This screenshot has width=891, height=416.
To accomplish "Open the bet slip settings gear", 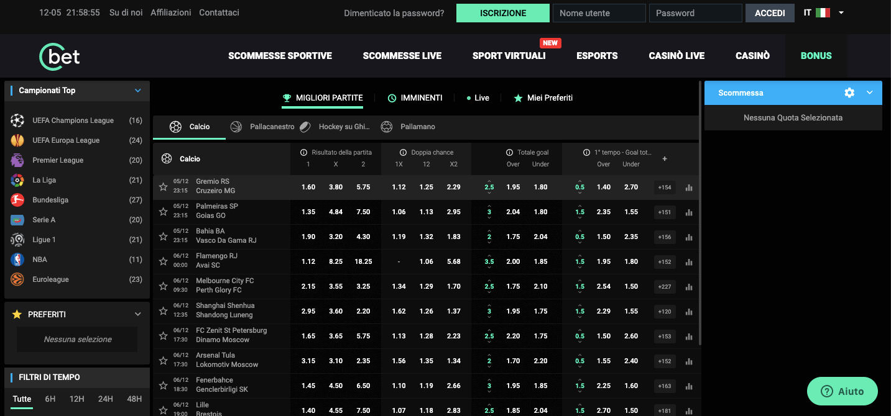I will coord(849,93).
